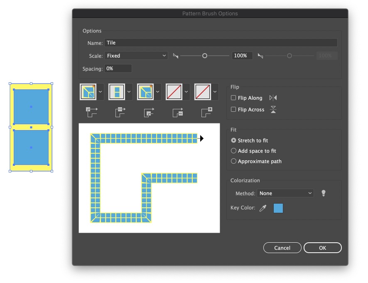Open the Colorization Method dropdown

coord(285,193)
